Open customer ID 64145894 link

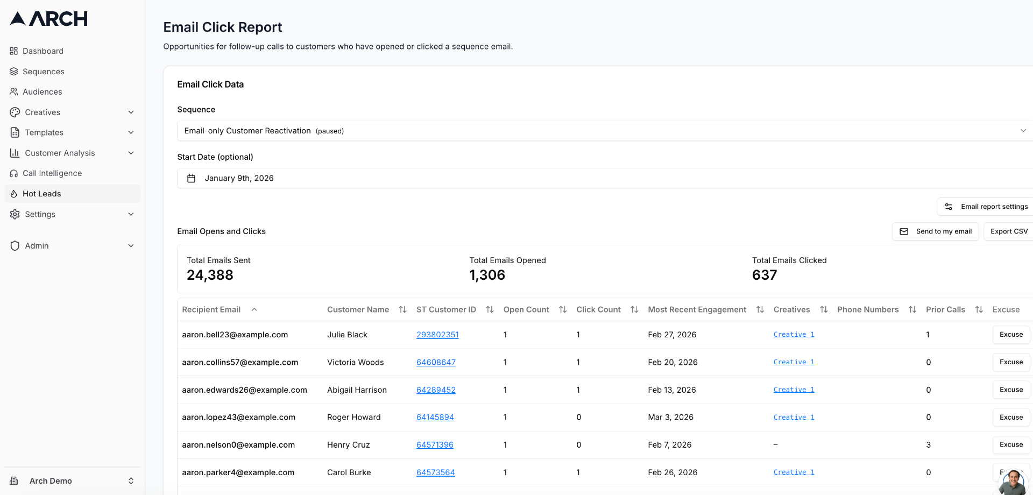(x=435, y=417)
